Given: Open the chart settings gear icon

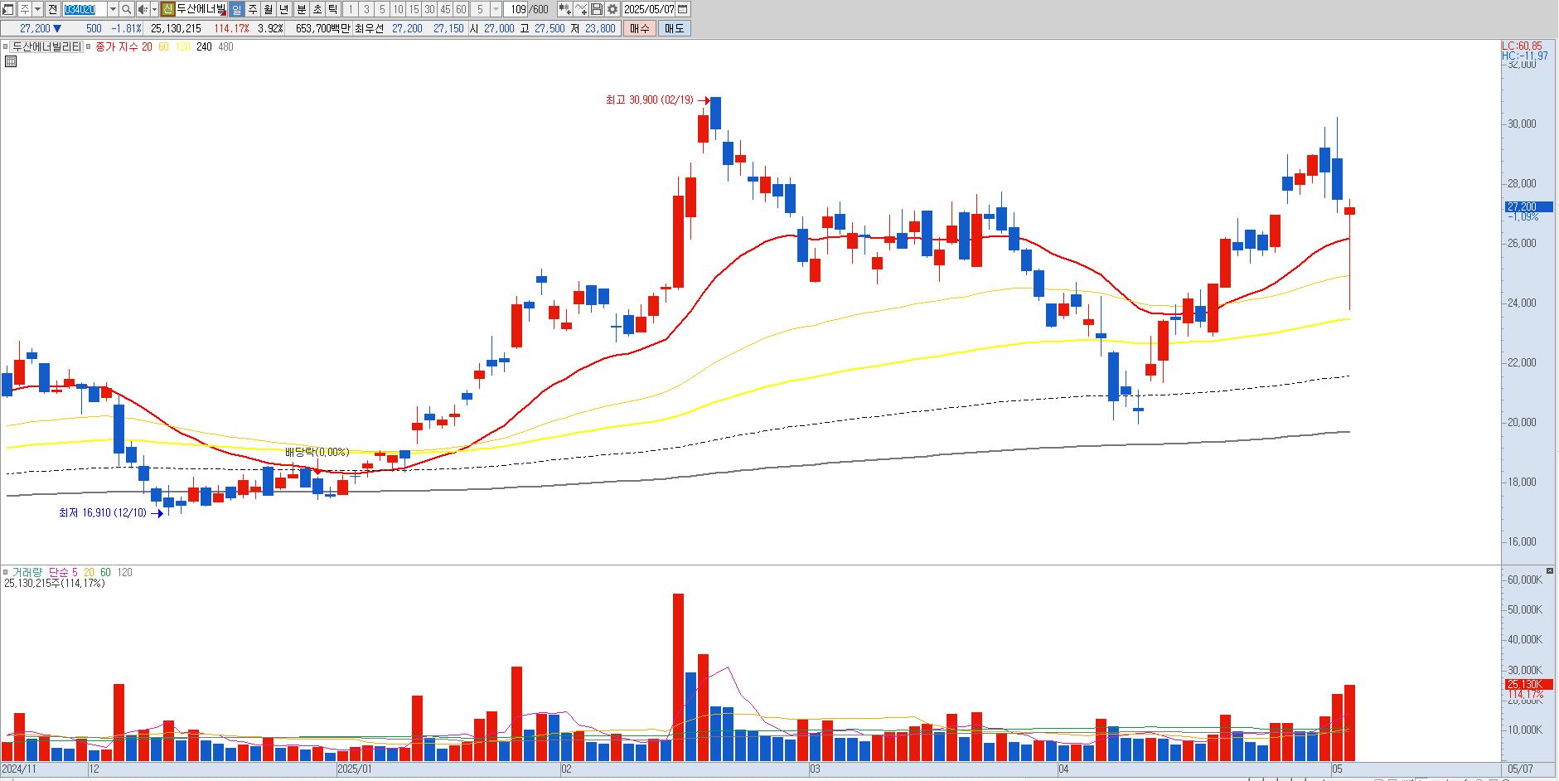Looking at the screenshot, I should point(612,9).
